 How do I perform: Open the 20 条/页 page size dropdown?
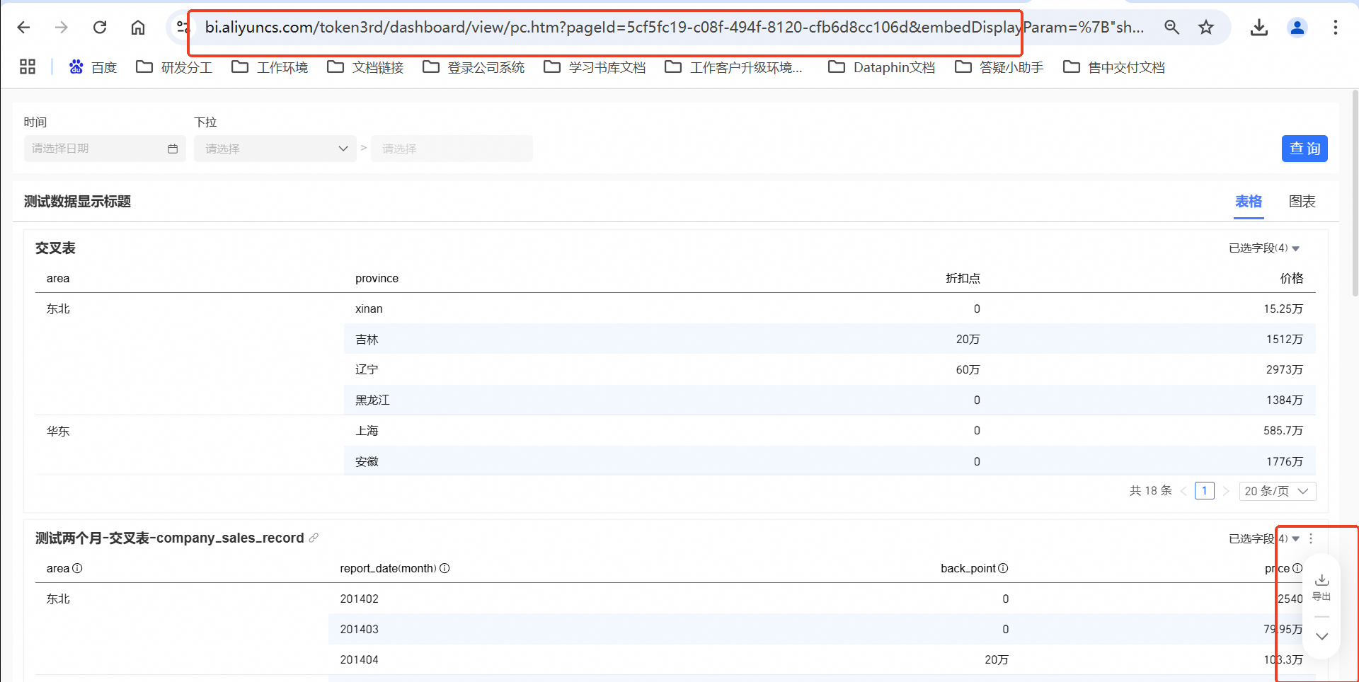point(1277,491)
